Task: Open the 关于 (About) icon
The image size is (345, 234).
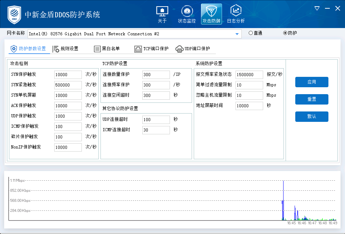Action: tap(162, 15)
